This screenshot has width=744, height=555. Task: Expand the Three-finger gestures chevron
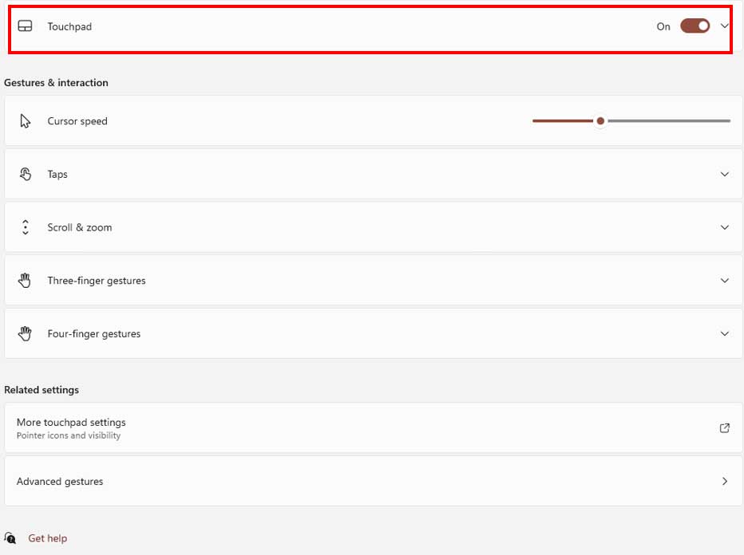pyautogui.click(x=725, y=280)
